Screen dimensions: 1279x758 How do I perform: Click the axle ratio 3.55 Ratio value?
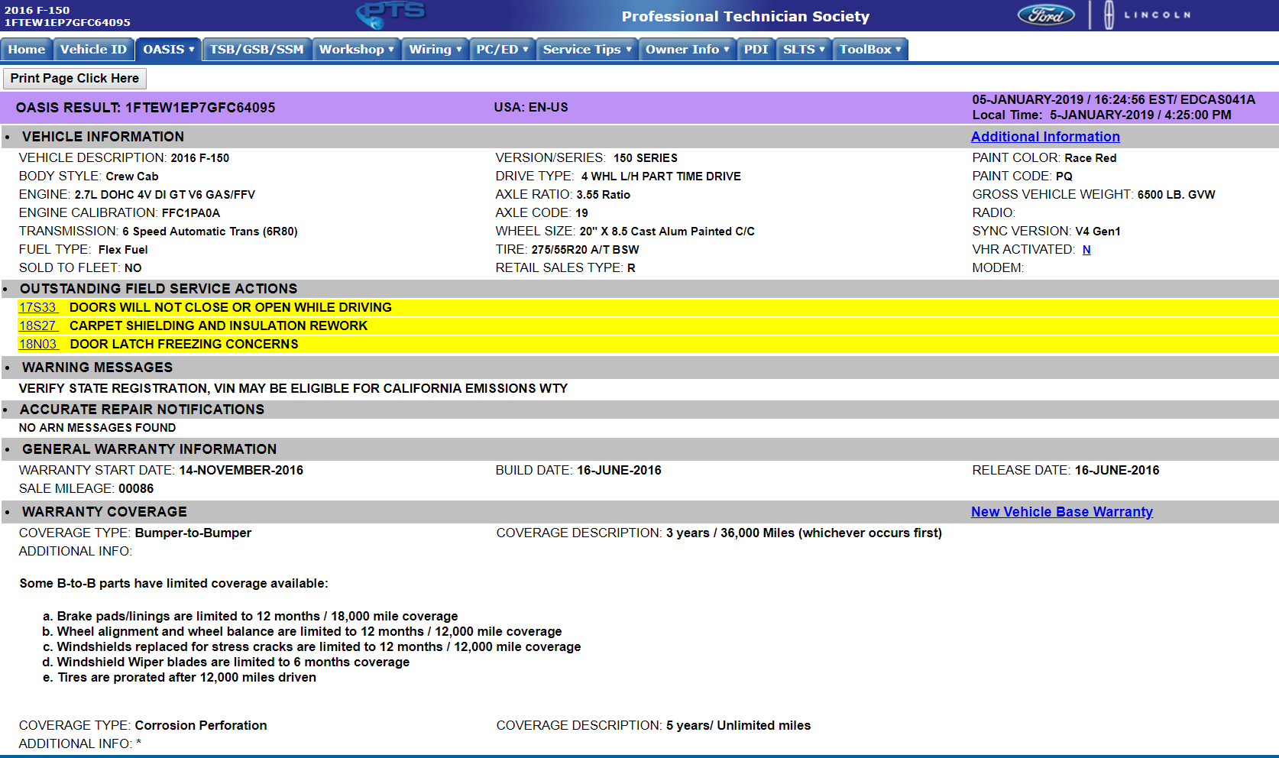pos(604,195)
